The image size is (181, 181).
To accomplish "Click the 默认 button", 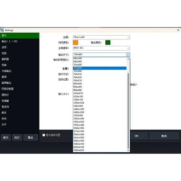I will [x=30, y=138].
